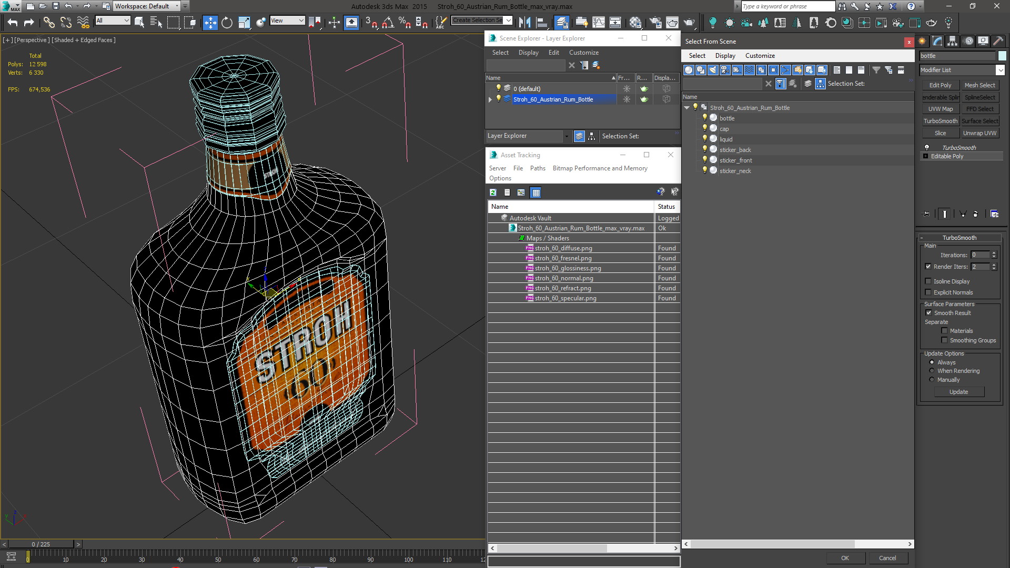Image resolution: width=1010 pixels, height=568 pixels.
Task: Click the Update button in TurboSmooth
Action: [958, 392]
